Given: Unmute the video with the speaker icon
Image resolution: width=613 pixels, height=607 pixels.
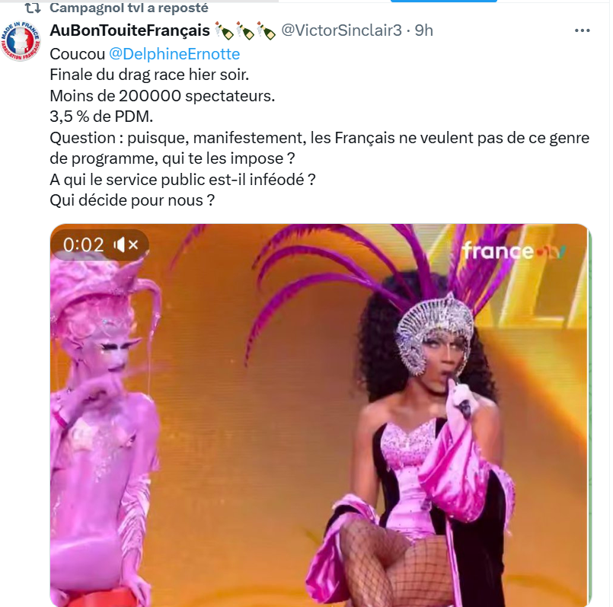Looking at the screenshot, I should click(x=126, y=245).
